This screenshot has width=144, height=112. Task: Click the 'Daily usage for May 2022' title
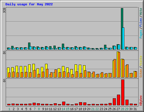click(x=29, y=4)
